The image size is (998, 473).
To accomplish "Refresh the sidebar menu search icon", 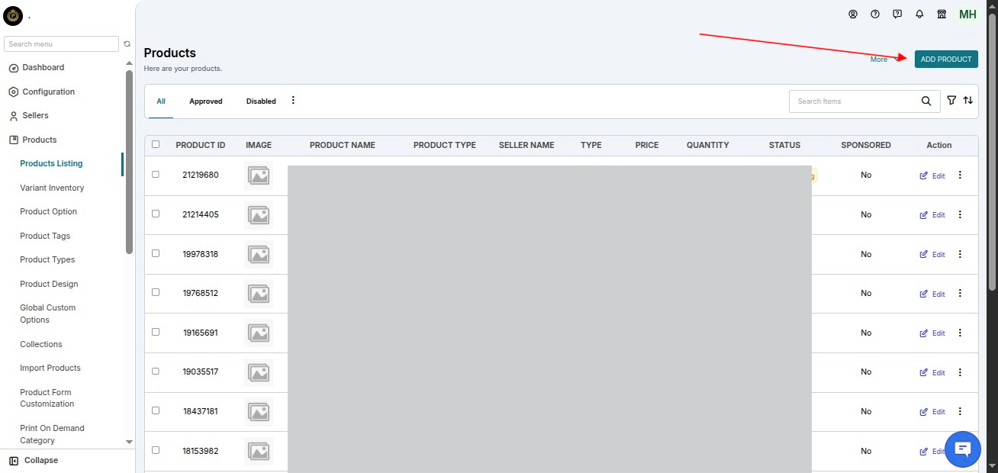I will click(x=127, y=44).
